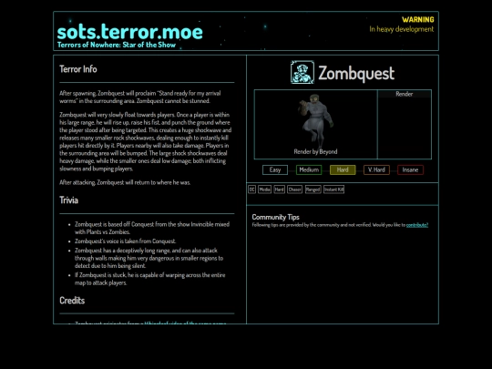This screenshot has width=492, height=369.
Task: Select the Insane difficulty button
Action: pyautogui.click(x=410, y=169)
